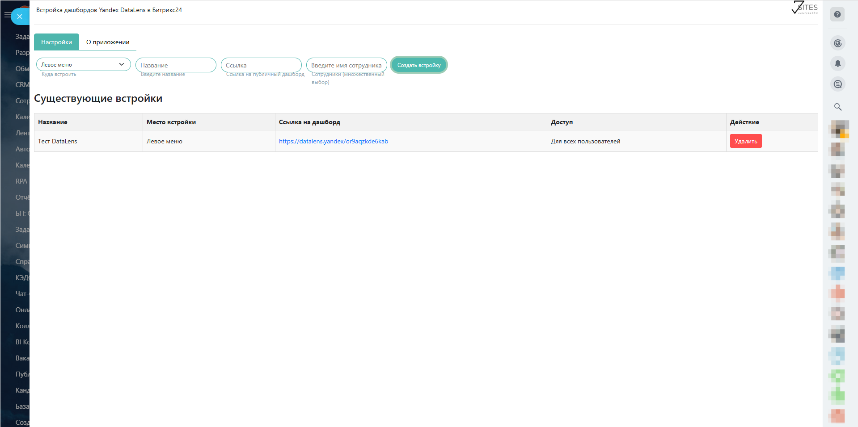Screen dimensions: 858x427
Task: Click the circular arrow icon under the help button
Action: click(838, 43)
